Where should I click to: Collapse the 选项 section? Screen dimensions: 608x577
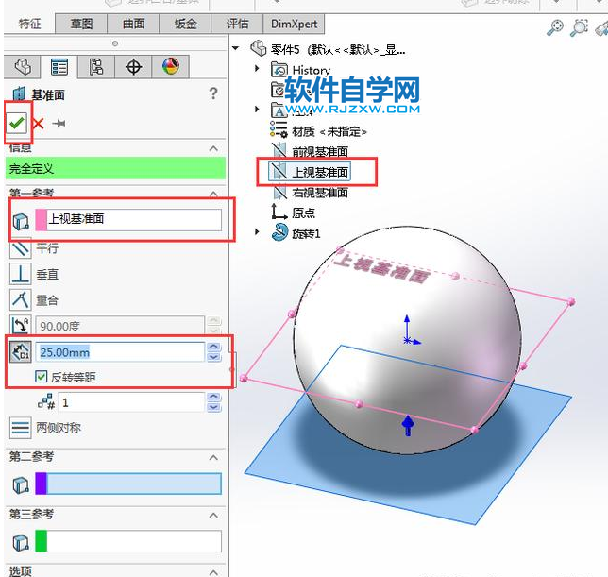pyautogui.click(x=213, y=572)
